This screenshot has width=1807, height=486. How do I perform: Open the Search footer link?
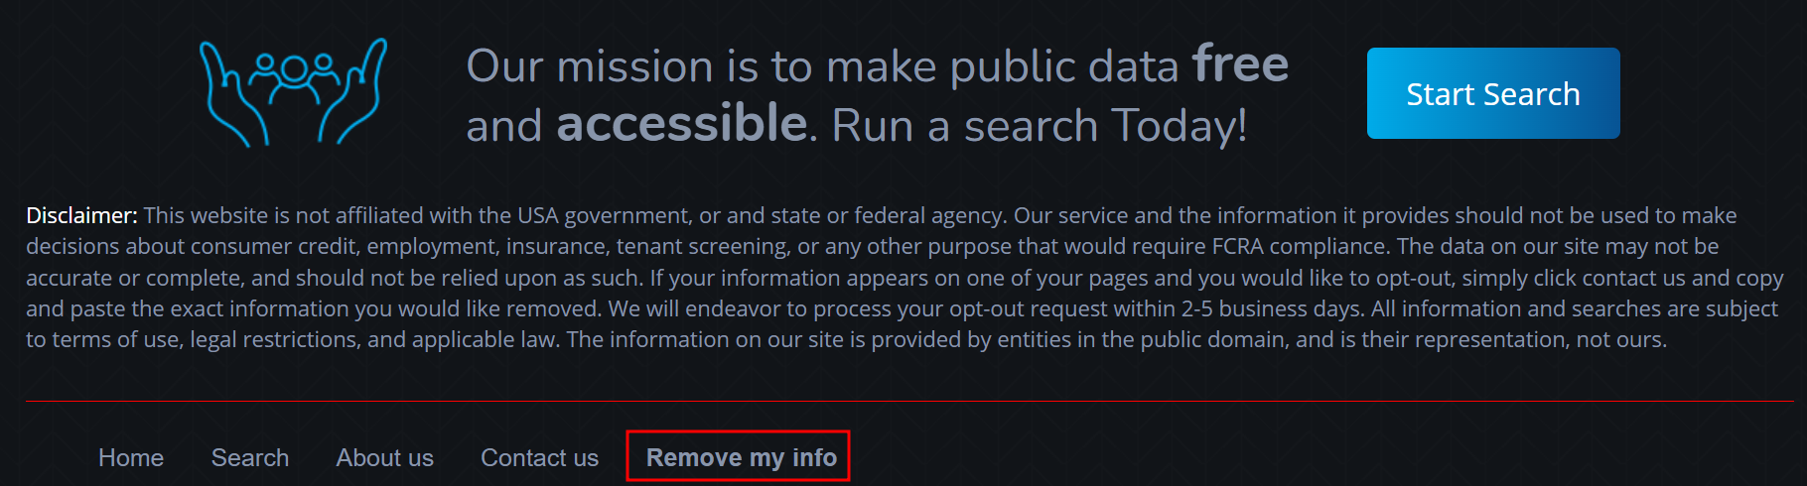(x=250, y=457)
